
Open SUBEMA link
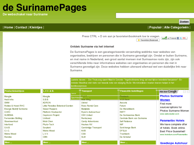click(x=9, y=115)
